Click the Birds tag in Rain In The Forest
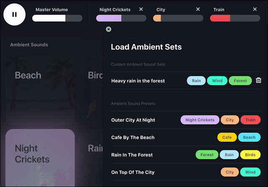This screenshot has height=187, width=268. click(x=250, y=155)
